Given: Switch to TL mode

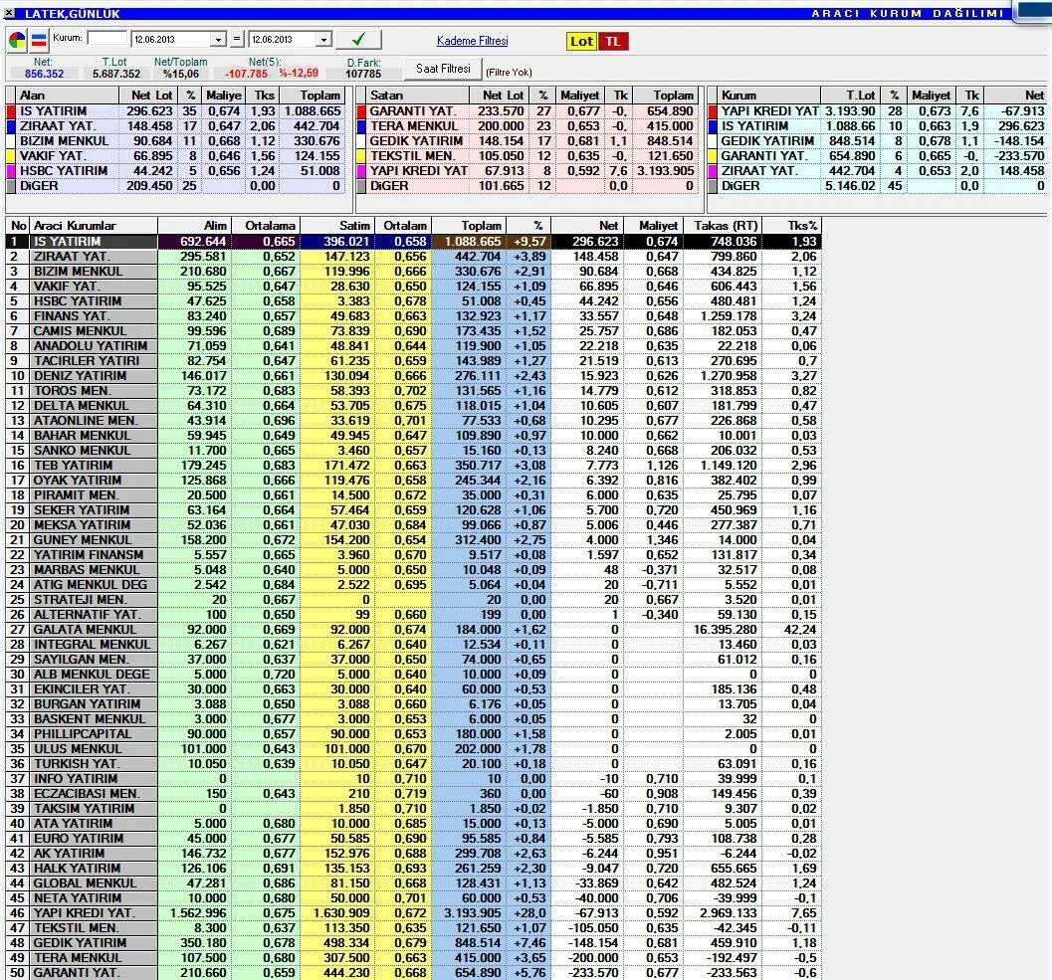Looking at the screenshot, I should point(612,42).
